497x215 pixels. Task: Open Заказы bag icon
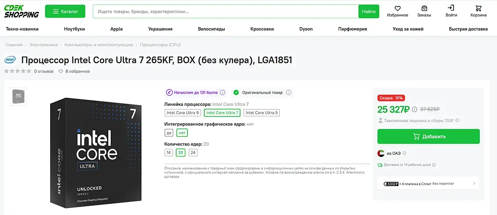[x=424, y=8]
